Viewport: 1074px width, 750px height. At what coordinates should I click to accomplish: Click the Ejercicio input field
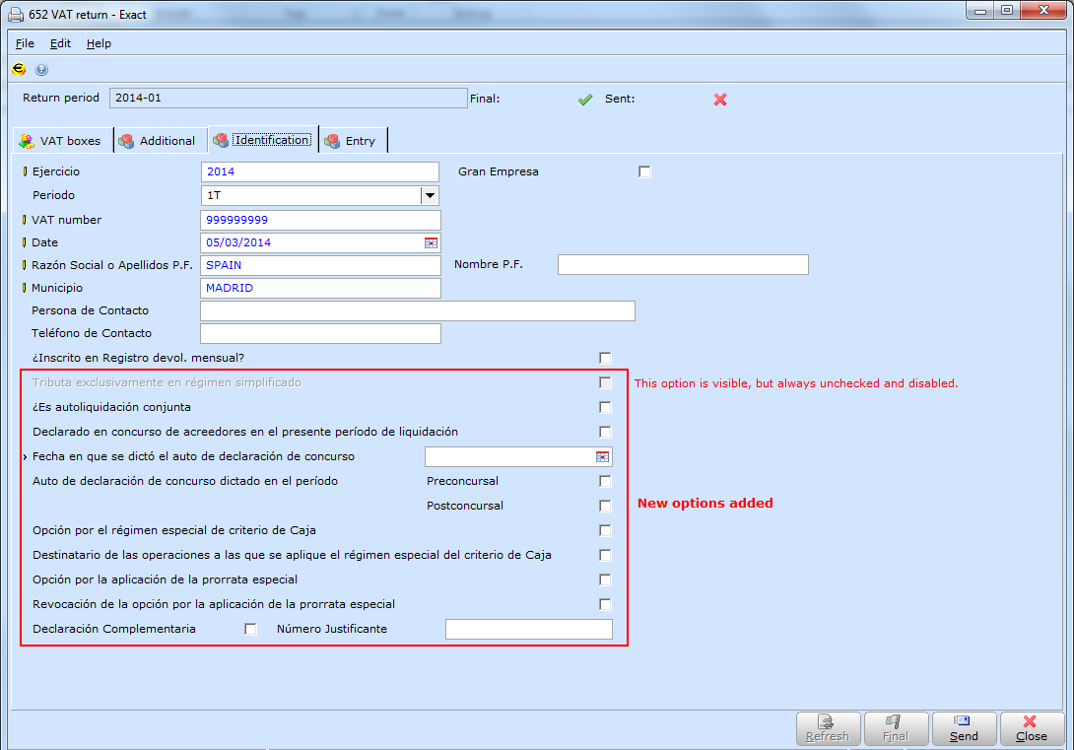coord(320,171)
